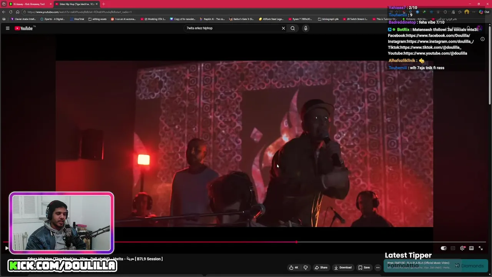
Task: Toggle the autoplay switch in the player
Action: pos(444,248)
